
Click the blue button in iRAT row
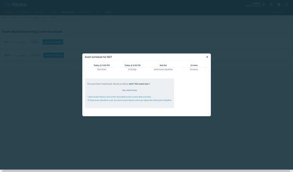click(53, 42)
